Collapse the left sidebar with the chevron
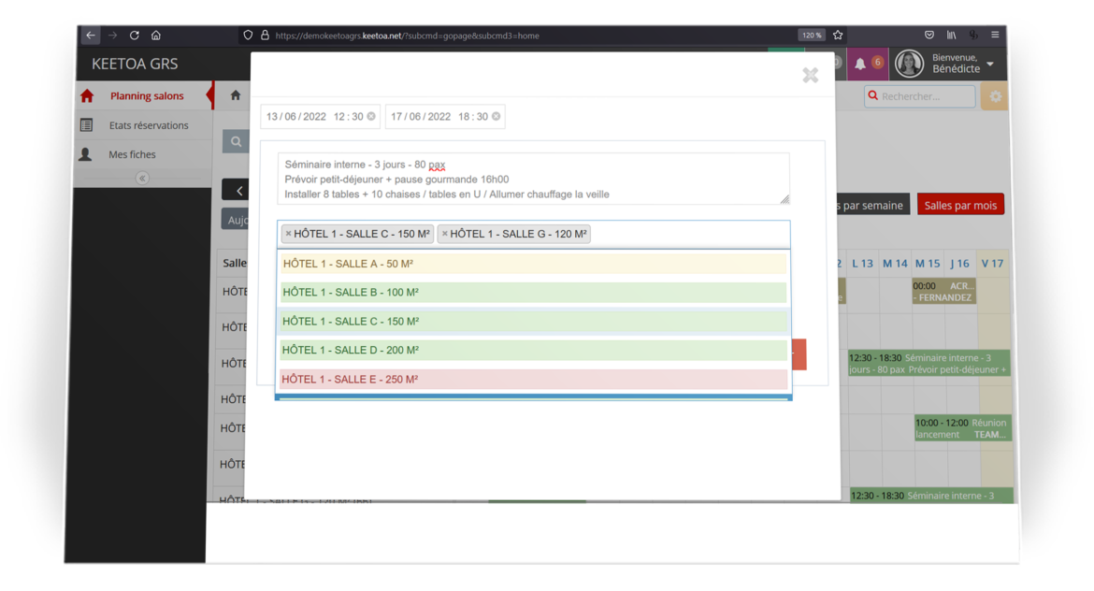This screenshot has height=591, width=1094. (142, 178)
